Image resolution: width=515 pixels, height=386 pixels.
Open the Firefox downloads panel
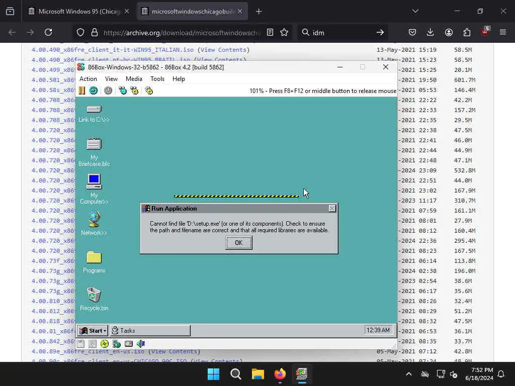tap(431, 32)
